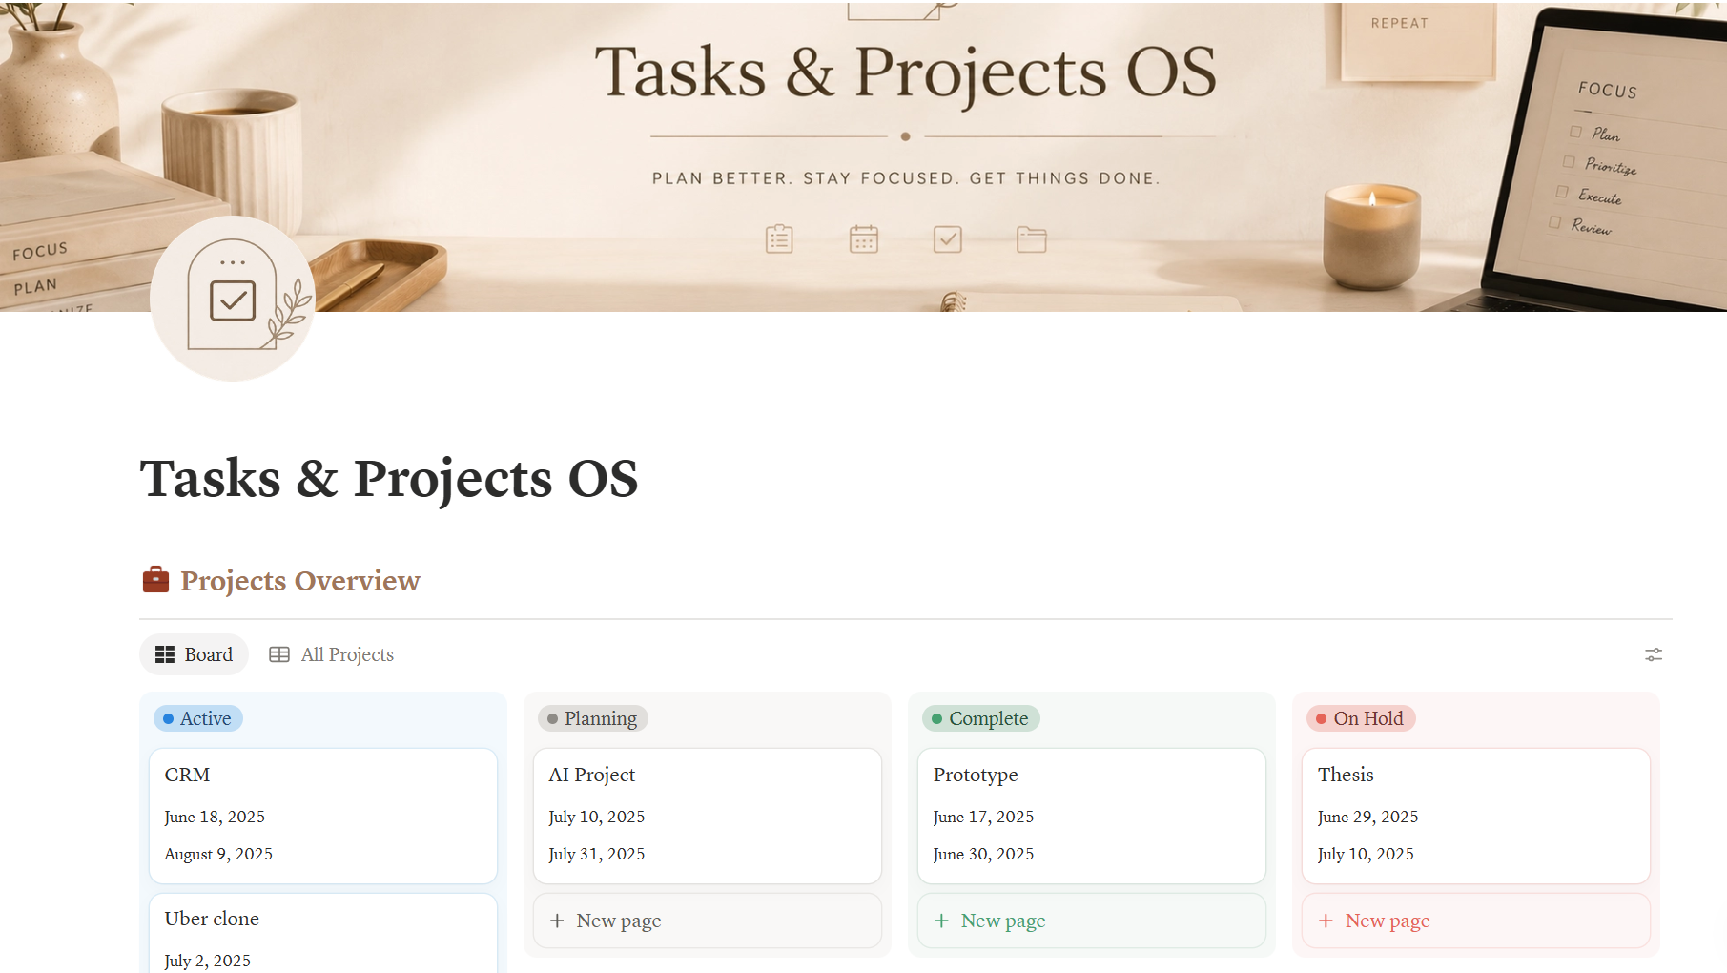Click the briefcase icon beside Projects Overview
1727x973 pixels.
(155, 580)
